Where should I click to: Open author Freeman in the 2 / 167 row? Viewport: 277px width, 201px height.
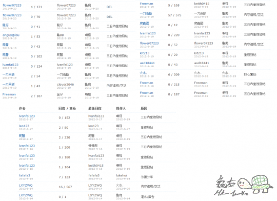coord(9,94)
